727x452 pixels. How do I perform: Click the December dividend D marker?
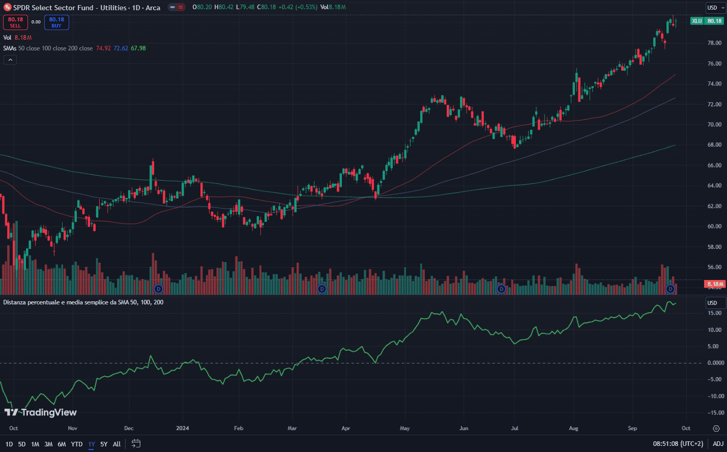158,289
